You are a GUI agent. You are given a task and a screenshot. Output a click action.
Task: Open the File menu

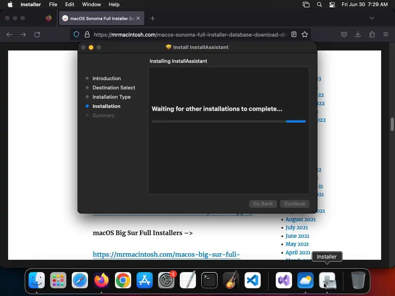click(53, 5)
